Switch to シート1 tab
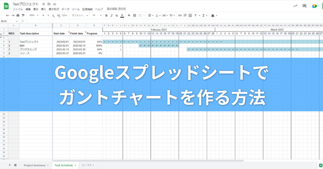The height and width of the screenshot is (169, 323). click(88, 165)
